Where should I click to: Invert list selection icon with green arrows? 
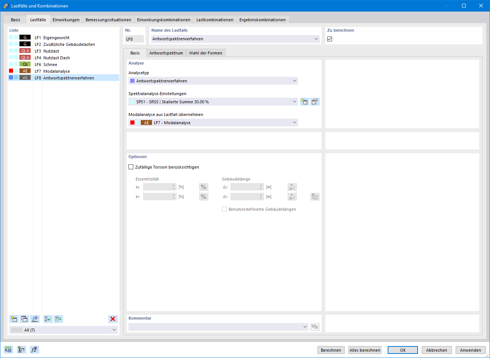click(x=59, y=319)
